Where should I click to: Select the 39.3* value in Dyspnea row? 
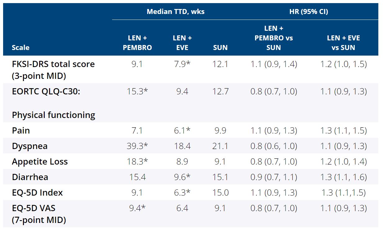pos(137,146)
